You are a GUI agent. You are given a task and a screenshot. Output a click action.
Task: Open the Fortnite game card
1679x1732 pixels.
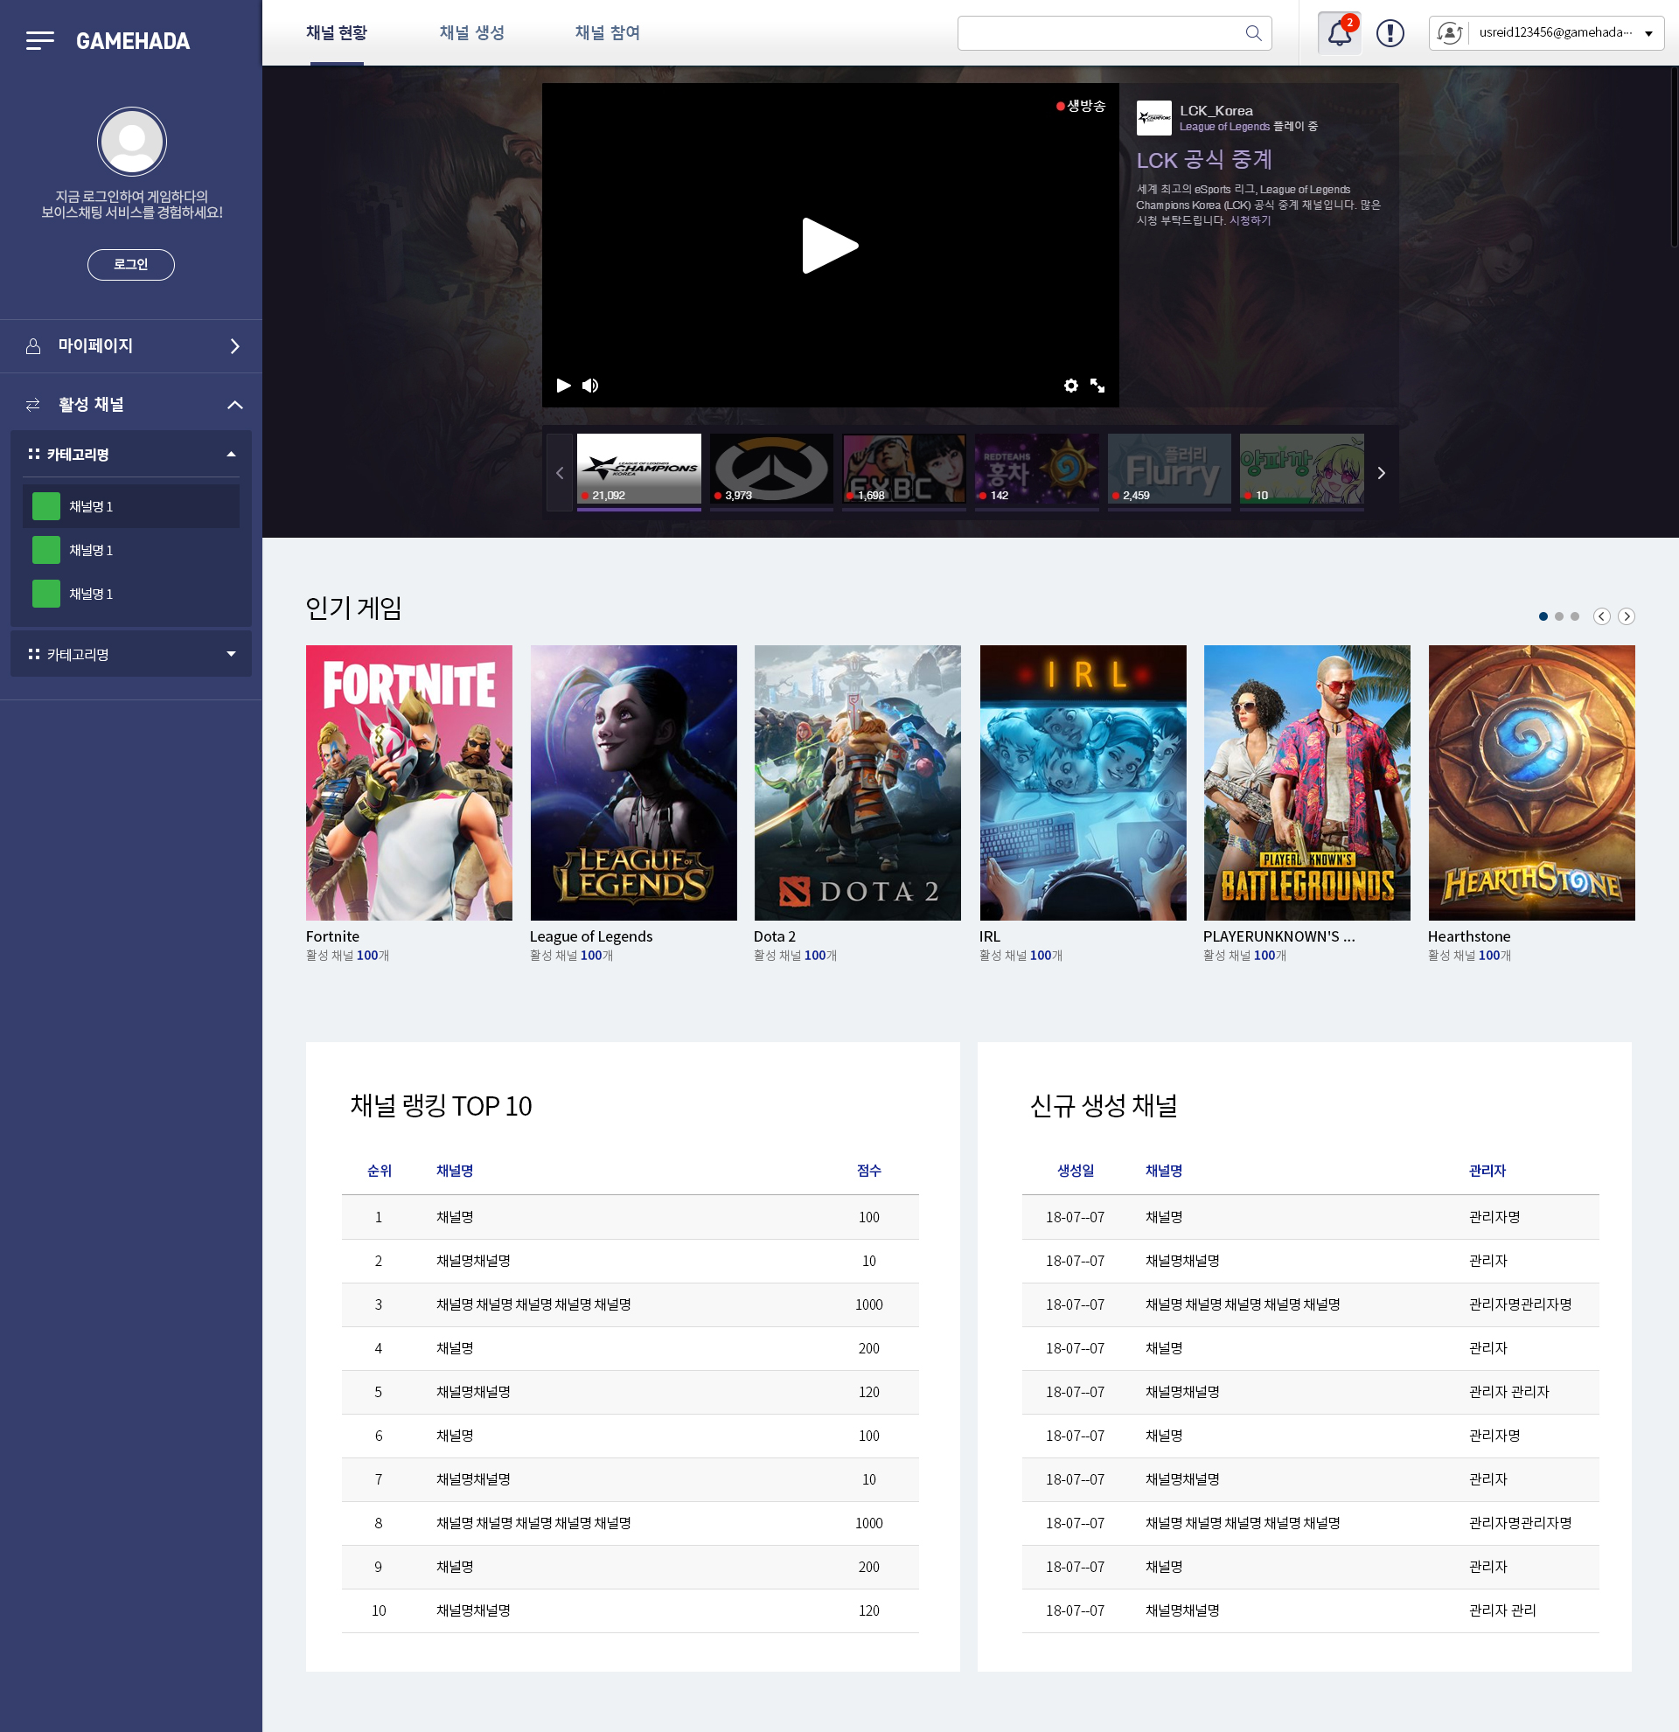tap(409, 783)
